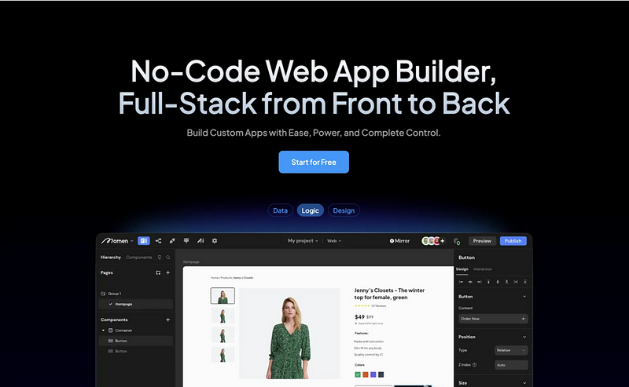Click the add page group icon

[x=158, y=273]
